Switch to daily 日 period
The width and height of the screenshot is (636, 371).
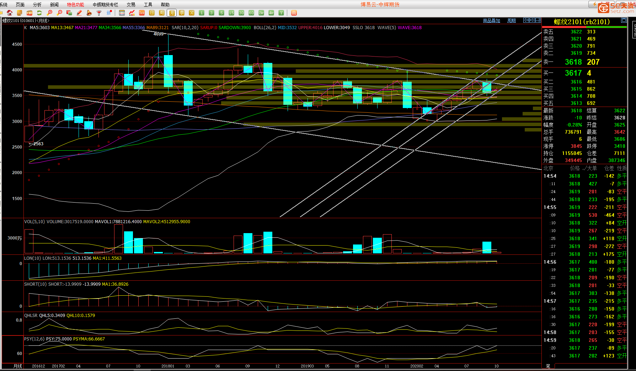(152, 13)
